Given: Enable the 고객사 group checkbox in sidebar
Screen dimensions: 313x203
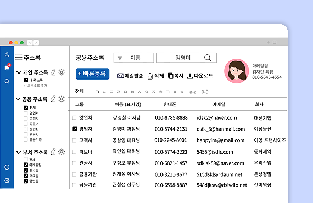Looking at the screenshot, I should point(26,119).
